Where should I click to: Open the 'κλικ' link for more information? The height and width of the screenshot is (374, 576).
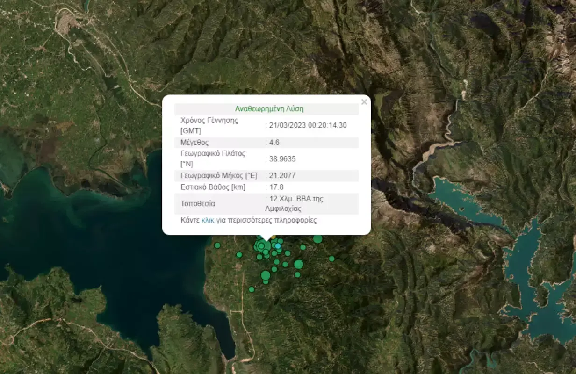coord(208,220)
